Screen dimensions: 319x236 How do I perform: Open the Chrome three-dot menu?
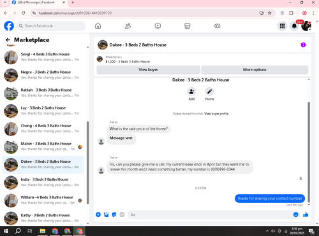(313, 13)
